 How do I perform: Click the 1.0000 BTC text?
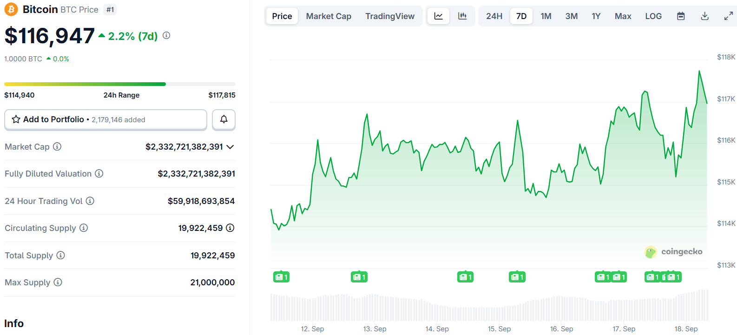23,59
